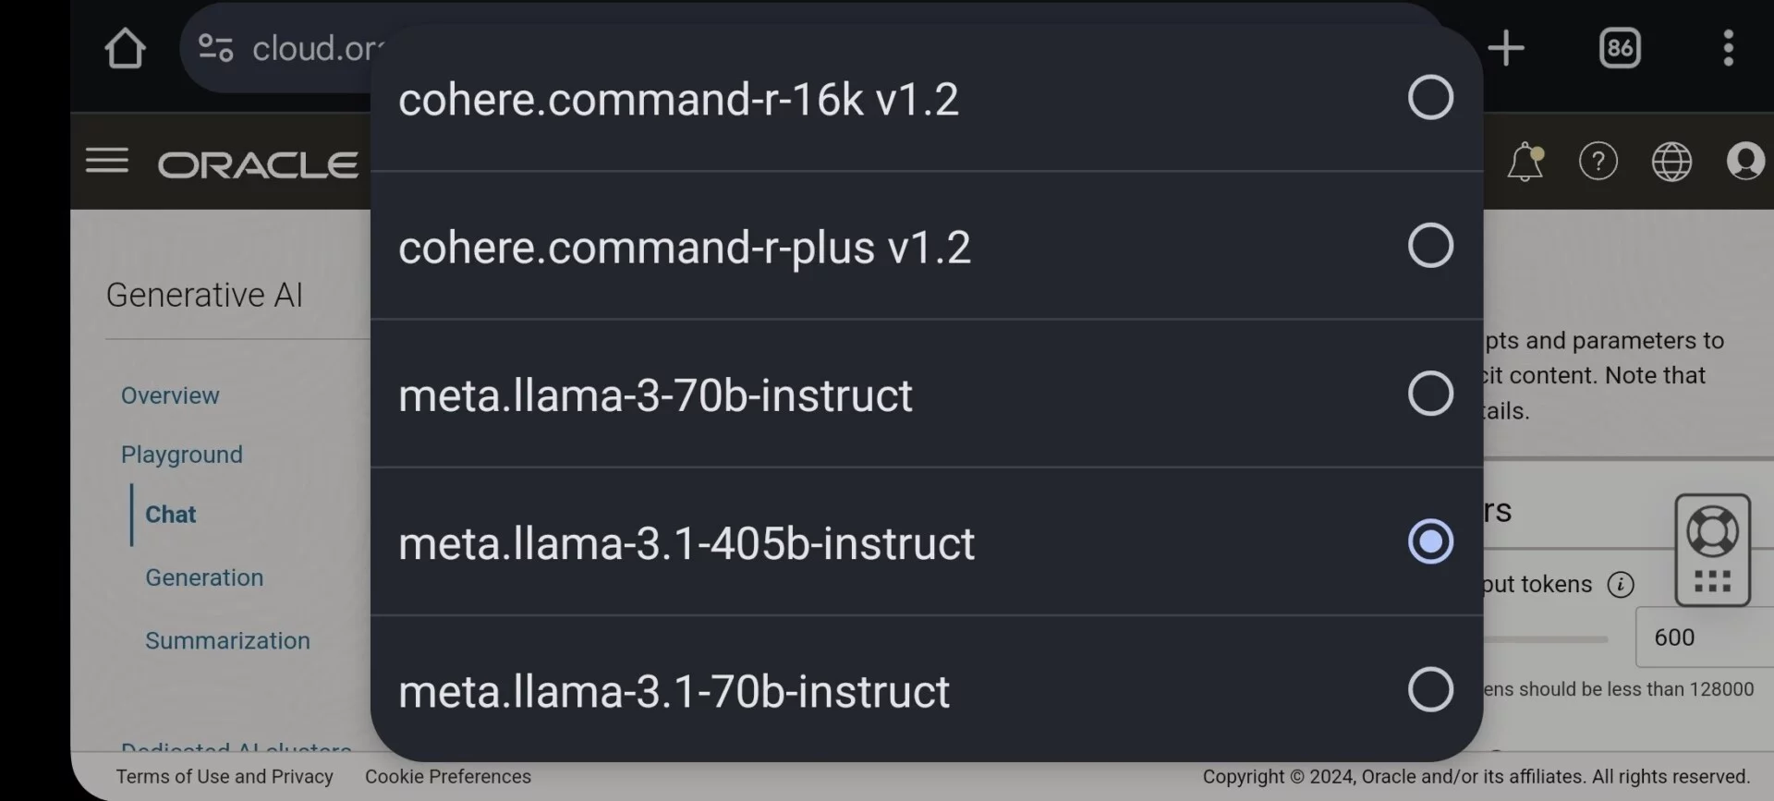The width and height of the screenshot is (1774, 801).
Task: Click the output tokens field showing 600
Action: [x=1705, y=637]
